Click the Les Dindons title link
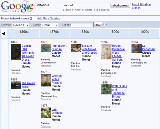The width and height of the screenshot is (160, 129). tap(57, 111)
